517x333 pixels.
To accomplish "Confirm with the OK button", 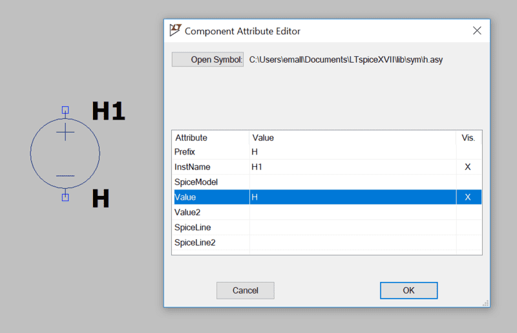I will point(408,290).
